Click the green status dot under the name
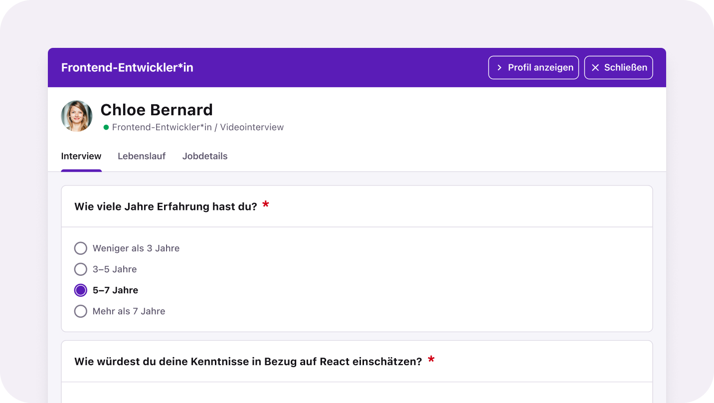Viewport: 714px width, 403px height. click(106, 128)
